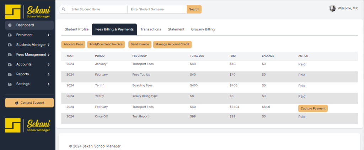Expand the Settings chevron
The width and height of the screenshot is (364, 150).
tap(48, 84)
